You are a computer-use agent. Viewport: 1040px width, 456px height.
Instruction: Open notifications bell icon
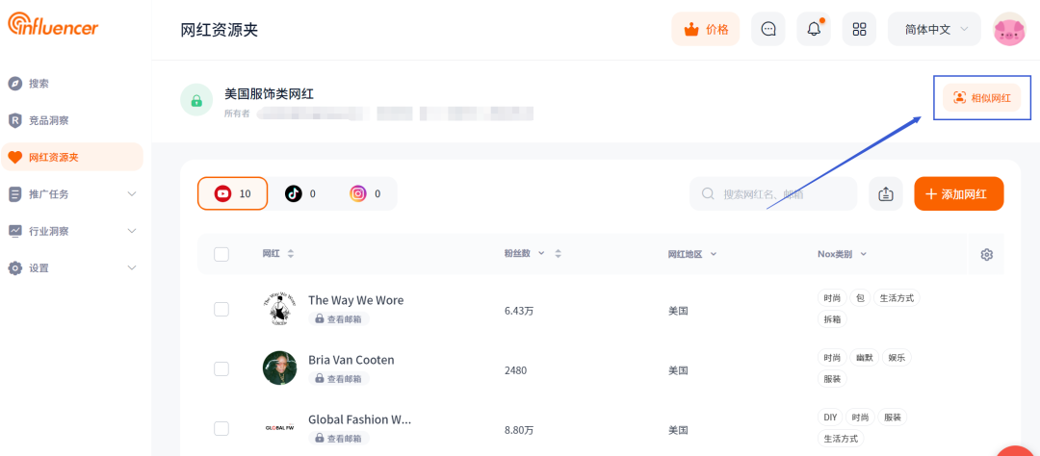click(814, 29)
